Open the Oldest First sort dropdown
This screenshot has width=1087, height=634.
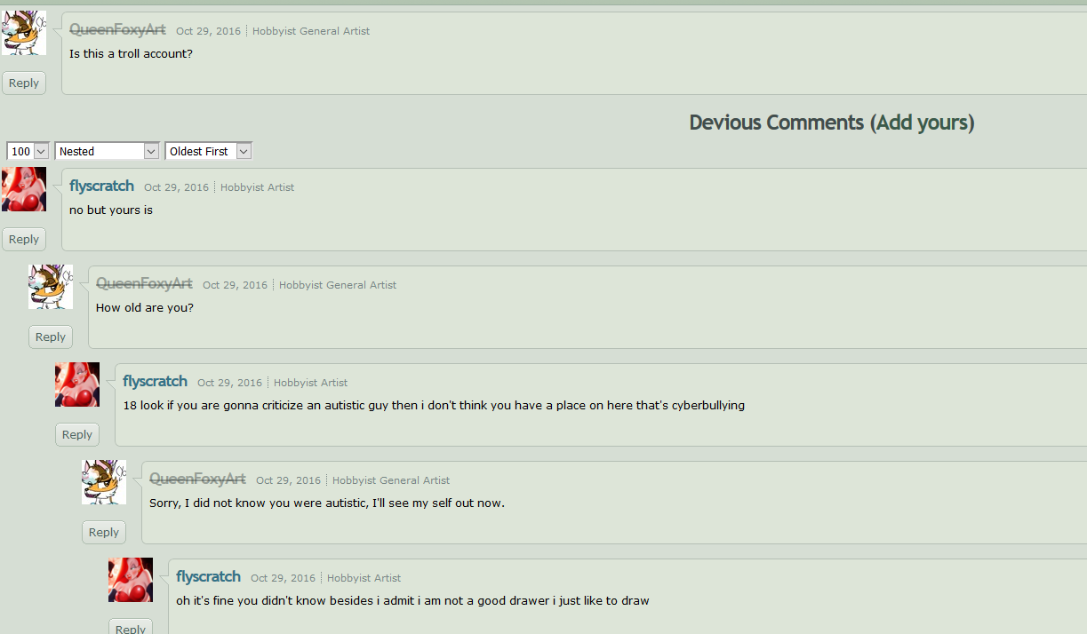[209, 151]
